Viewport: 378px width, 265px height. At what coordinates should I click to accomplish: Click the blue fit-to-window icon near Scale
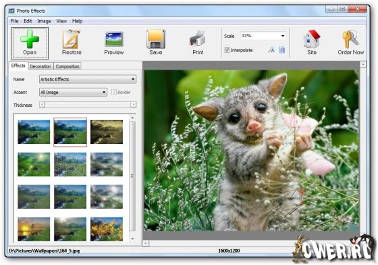click(282, 50)
